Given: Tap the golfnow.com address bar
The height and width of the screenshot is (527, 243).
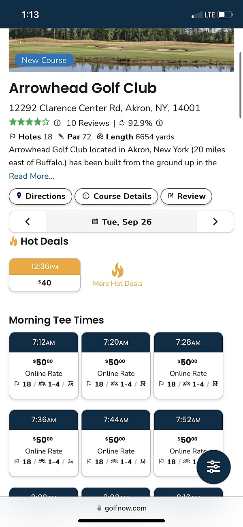Looking at the screenshot, I should tap(122, 508).
